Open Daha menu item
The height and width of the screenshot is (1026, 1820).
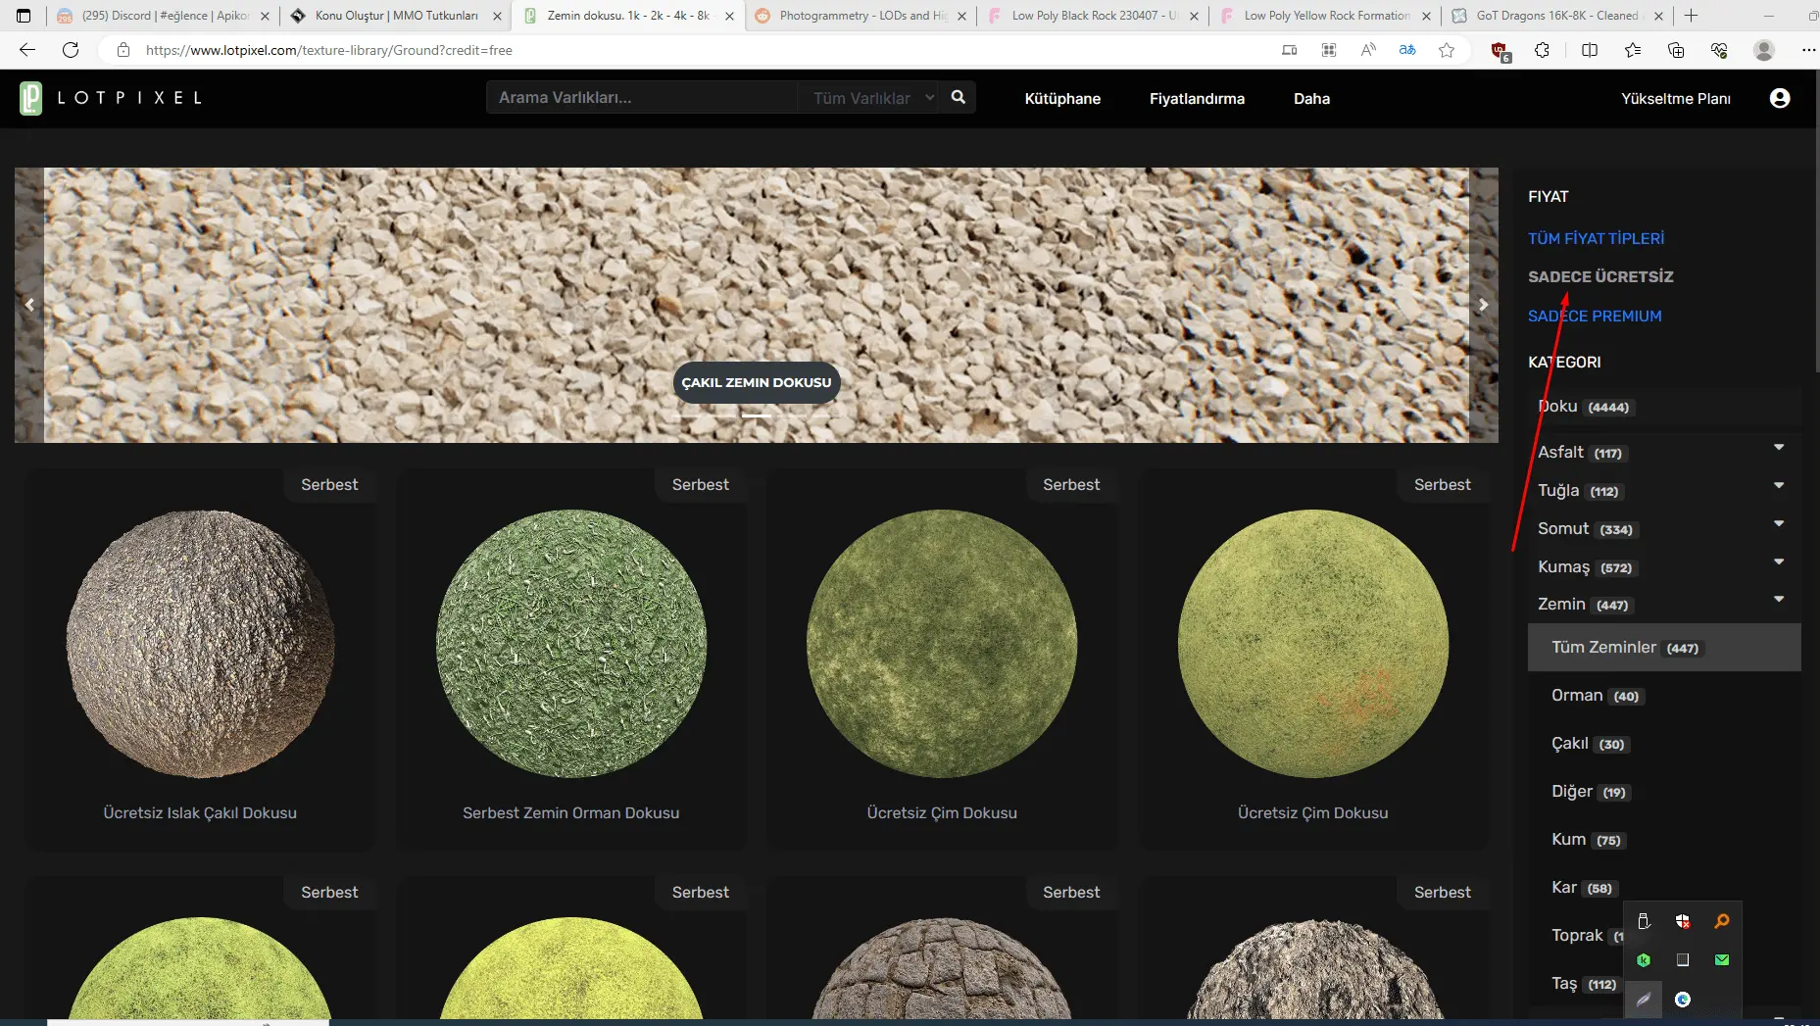(x=1311, y=98)
